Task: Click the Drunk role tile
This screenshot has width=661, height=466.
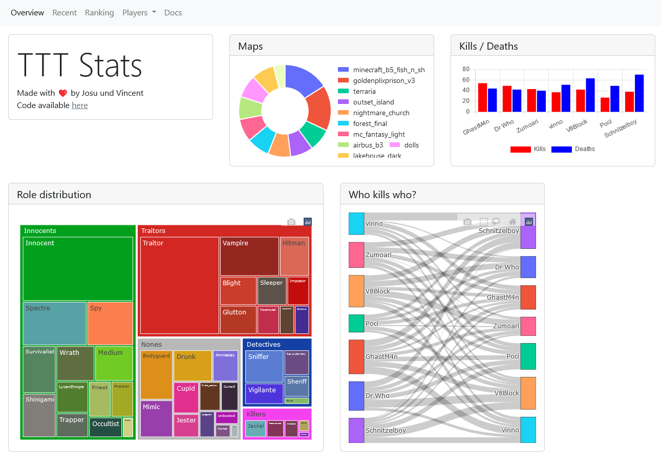Action: (x=193, y=366)
